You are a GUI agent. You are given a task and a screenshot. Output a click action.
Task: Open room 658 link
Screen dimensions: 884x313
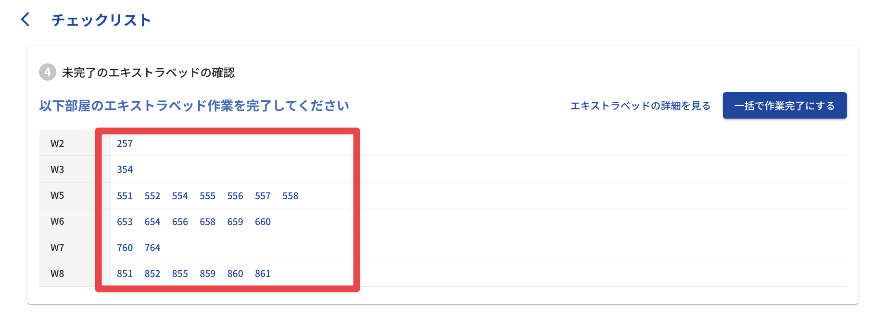point(207,222)
